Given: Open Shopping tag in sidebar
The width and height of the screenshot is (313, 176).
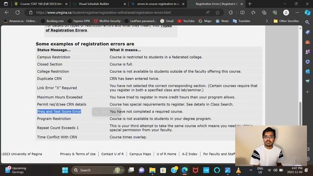Looking at the screenshot, I should click(x=308, y=32).
